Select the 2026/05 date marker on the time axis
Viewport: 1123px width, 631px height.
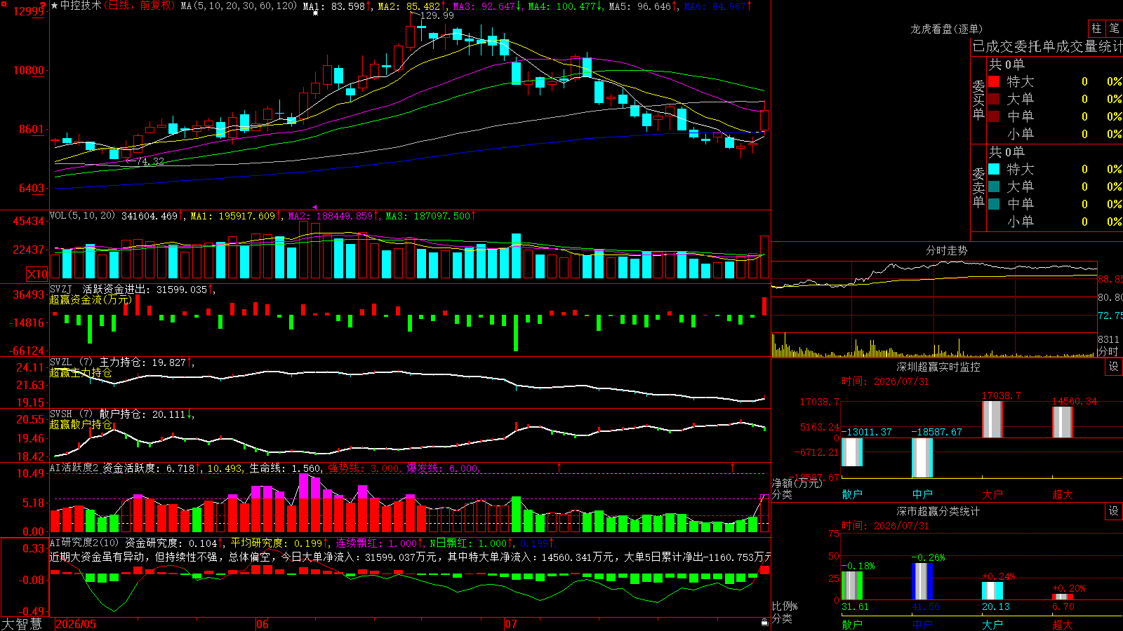click(x=76, y=624)
